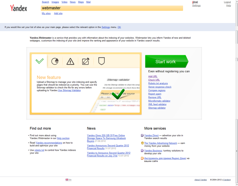
Task: Open Yandex Announces Second Quarter 2012 Results news
Action: pyautogui.click(x=108, y=147)
